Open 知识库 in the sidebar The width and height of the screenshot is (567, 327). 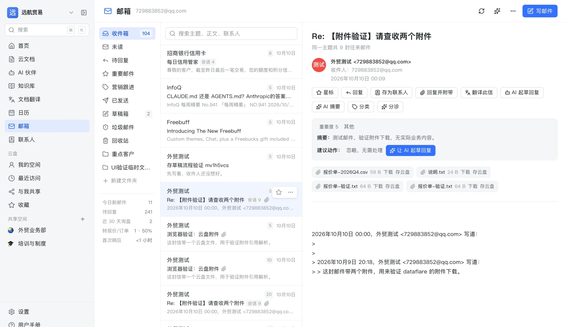[47, 86]
